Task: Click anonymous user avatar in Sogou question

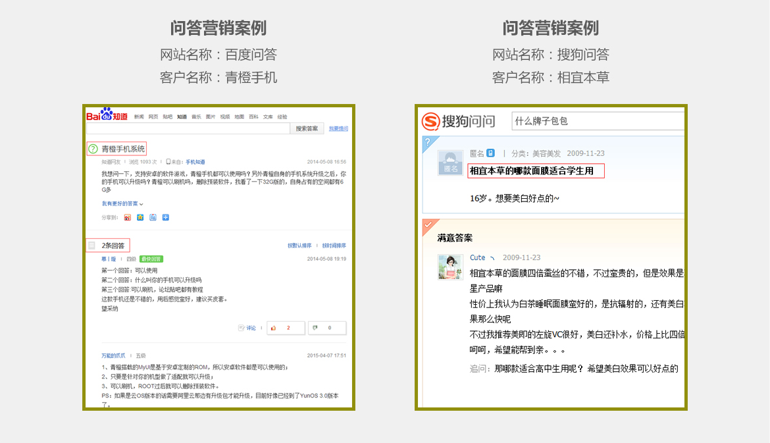Action: [450, 163]
